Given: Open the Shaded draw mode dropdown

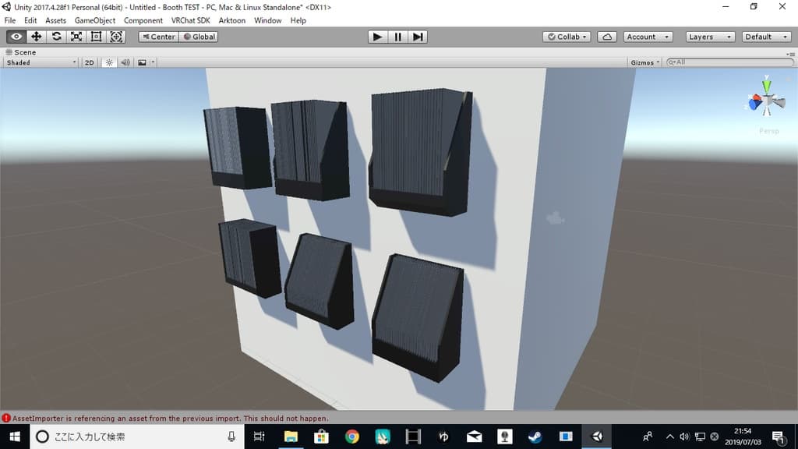Looking at the screenshot, I should point(41,62).
